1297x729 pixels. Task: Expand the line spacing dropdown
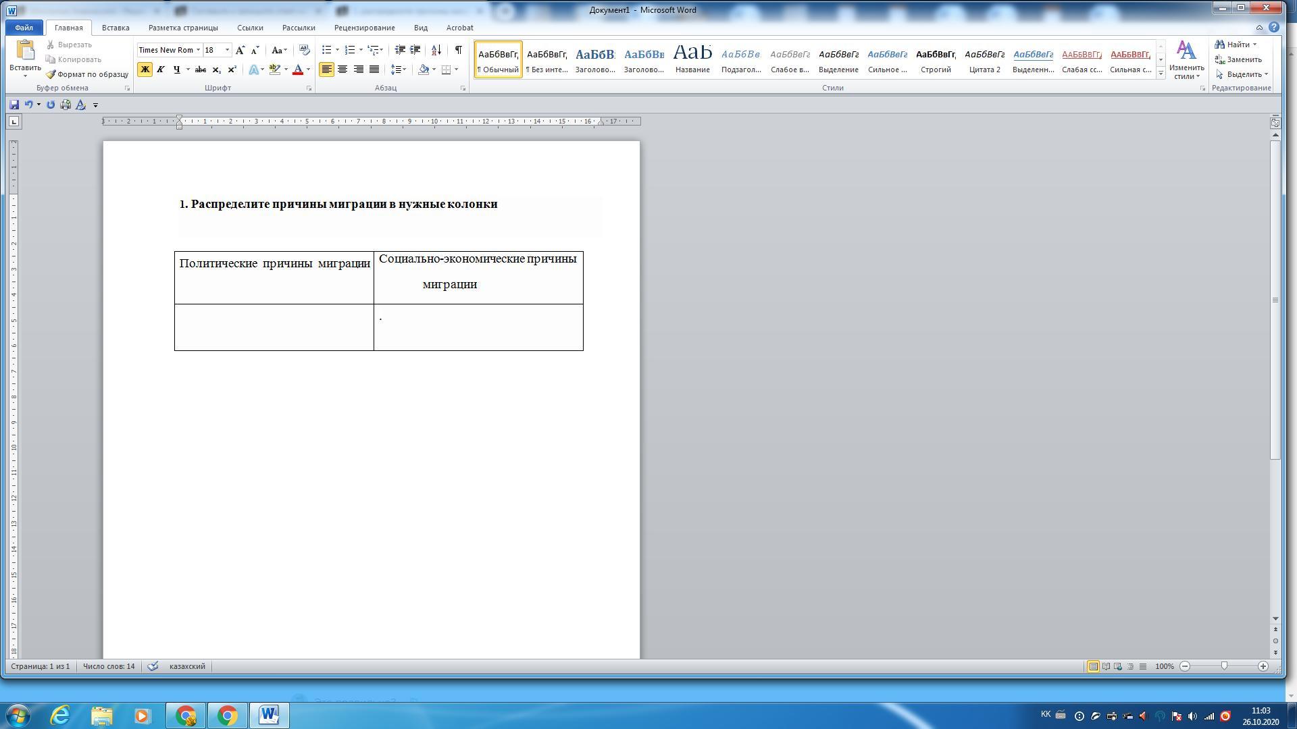[405, 70]
